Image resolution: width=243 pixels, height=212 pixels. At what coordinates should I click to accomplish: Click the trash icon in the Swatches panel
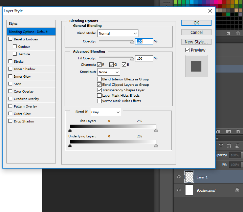[238, 33]
